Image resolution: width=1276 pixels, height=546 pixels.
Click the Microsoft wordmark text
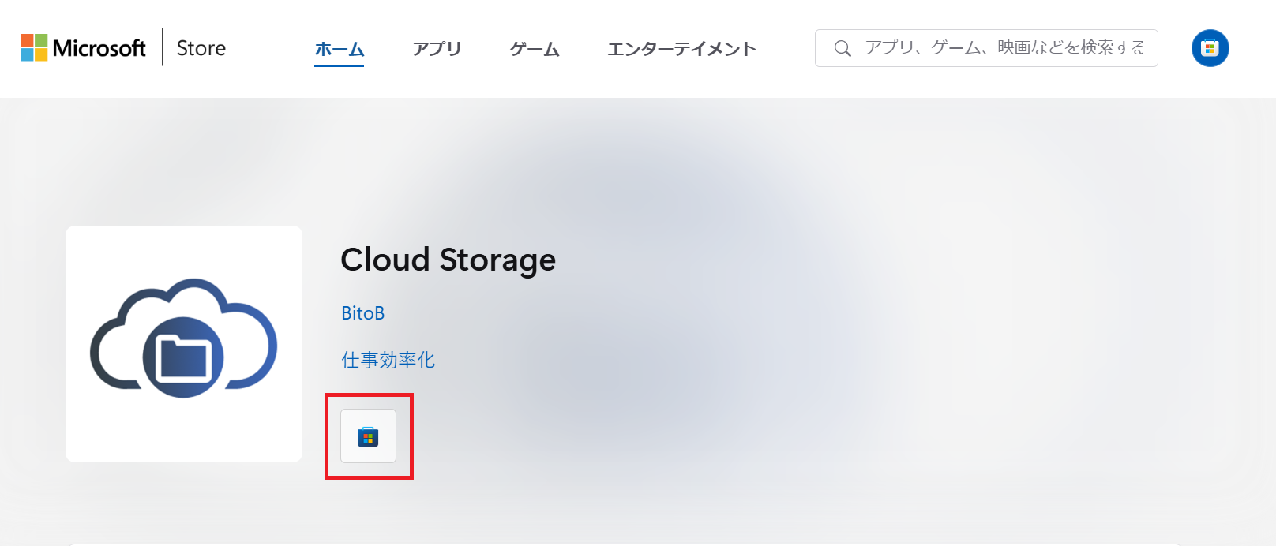[99, 48]
